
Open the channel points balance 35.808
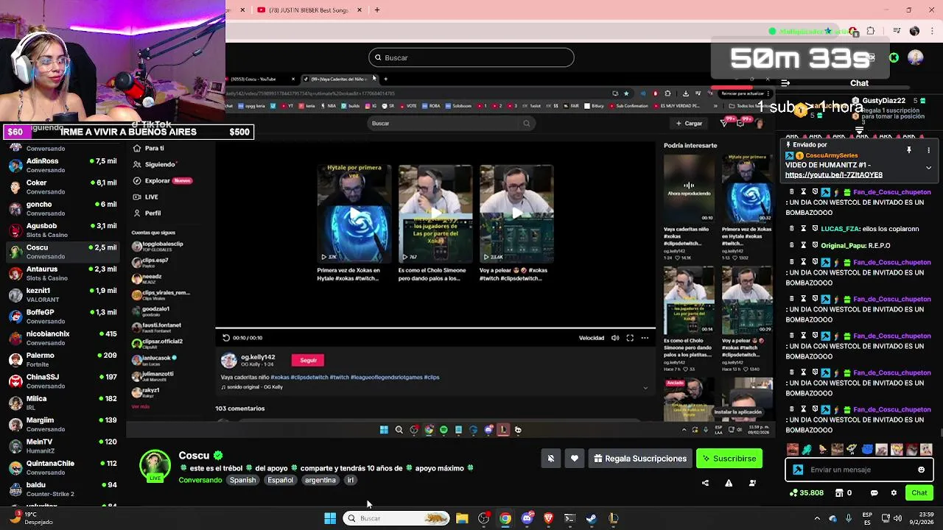[x=805, y=493]
